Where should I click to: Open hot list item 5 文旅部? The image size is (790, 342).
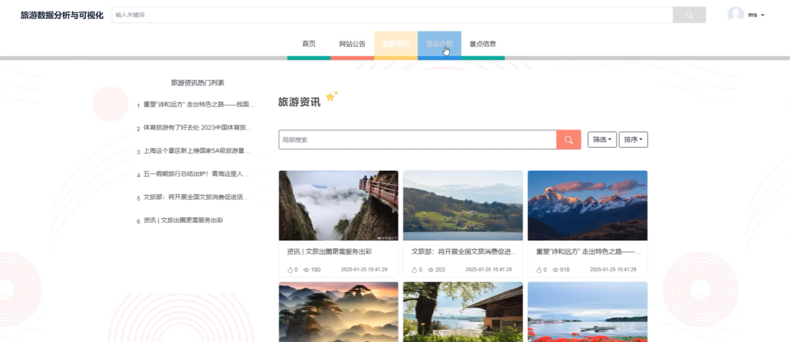[x=196, y=197]
